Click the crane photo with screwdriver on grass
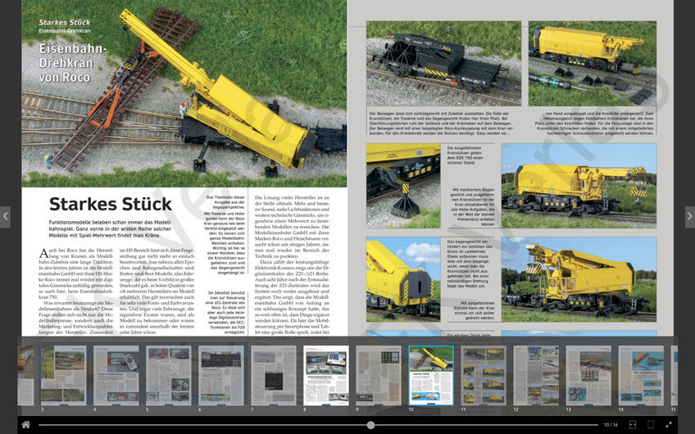 pyautogui.click(x=593, y=63)
